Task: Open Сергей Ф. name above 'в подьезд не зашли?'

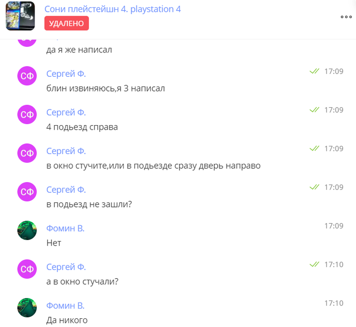Action: (x=66, y=190)
